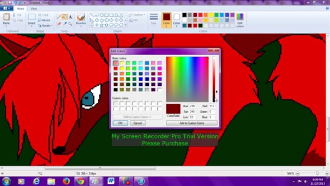Open Firefox from the taskbar
This screenshot has width=330, height=186.
66,181
